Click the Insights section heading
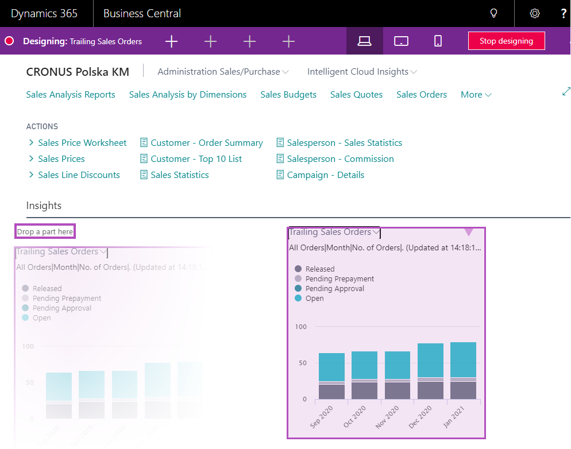Image resolution: width=571 pixels, height=449 pixels. pos(44,206)
